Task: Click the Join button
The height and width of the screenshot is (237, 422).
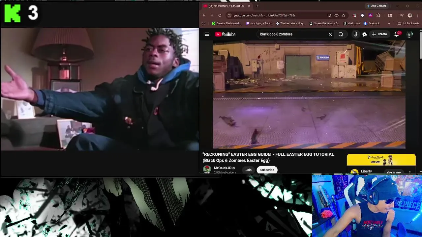Action: click(x=248, y=170)
